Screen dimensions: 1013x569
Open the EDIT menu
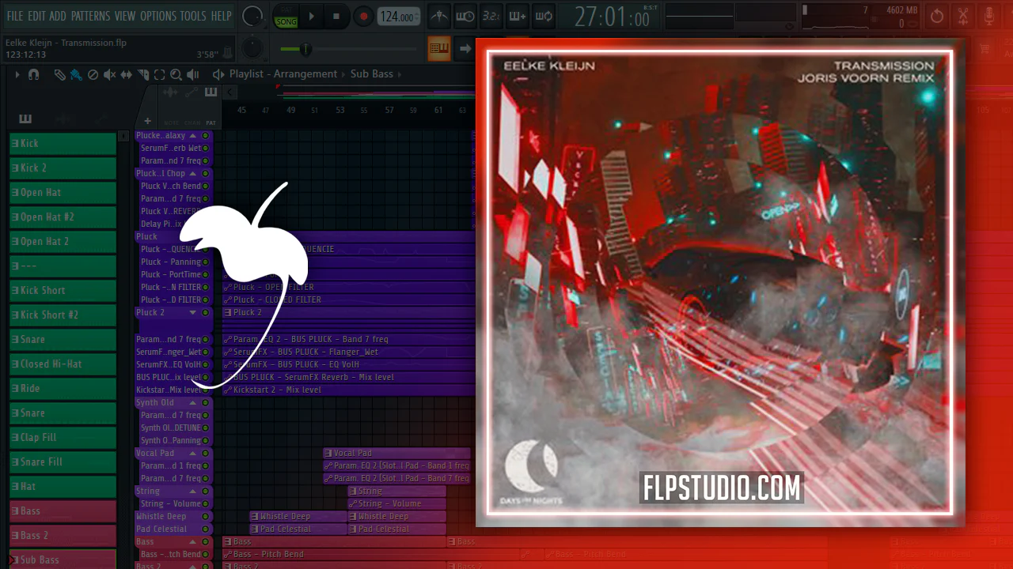pos(36,16)
